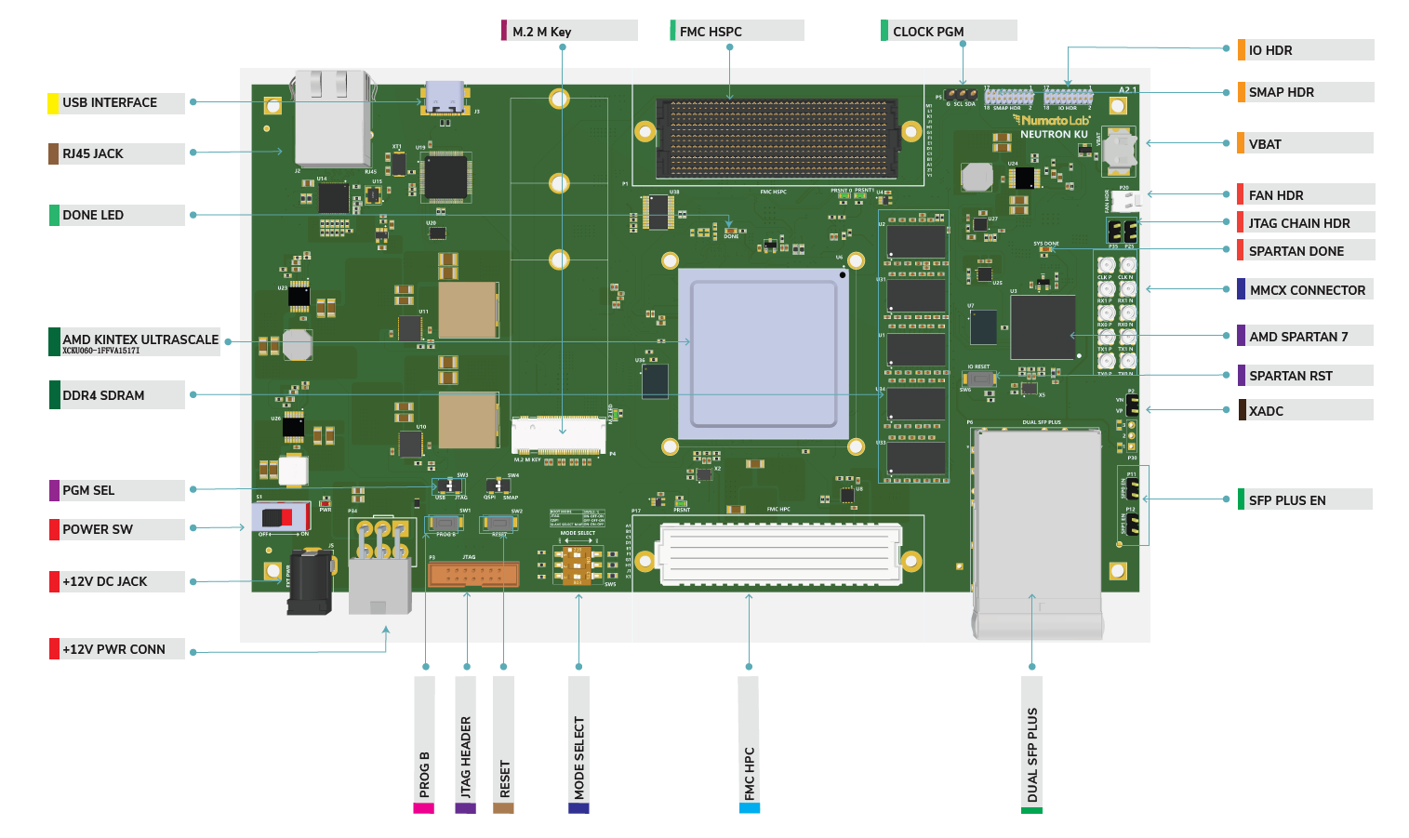
Task: Click the blue swatch beside MMCX CONNECTOR
Action: pos(1241,289)
